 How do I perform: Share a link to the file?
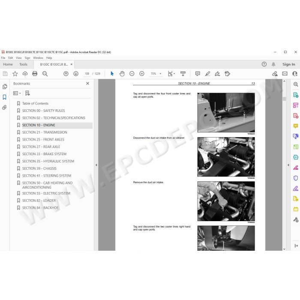pos(275,74)
